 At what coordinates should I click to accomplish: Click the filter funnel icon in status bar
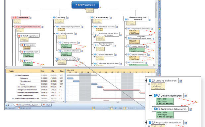pyautogui.click(x=116, y=108)
